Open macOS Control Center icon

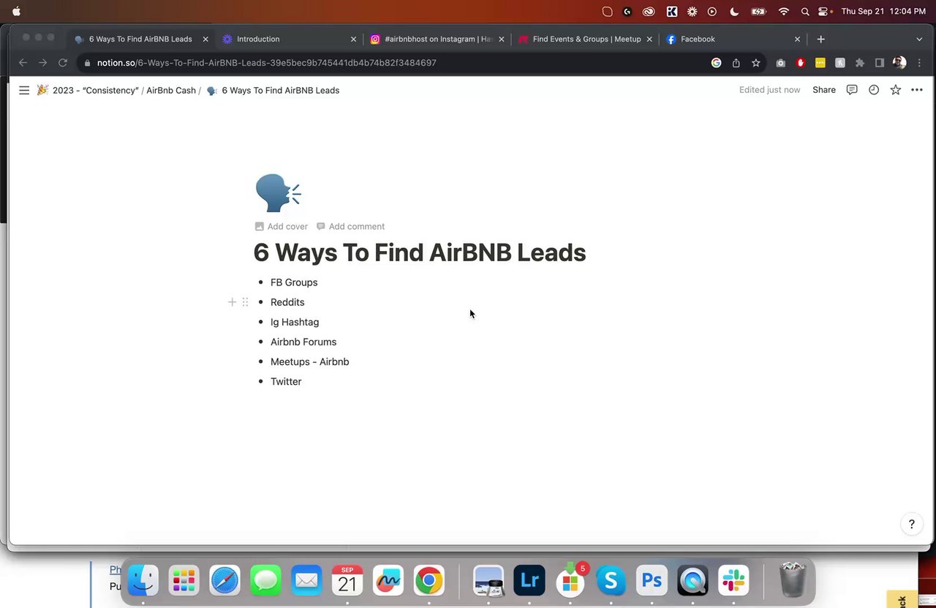pos(824,12)
